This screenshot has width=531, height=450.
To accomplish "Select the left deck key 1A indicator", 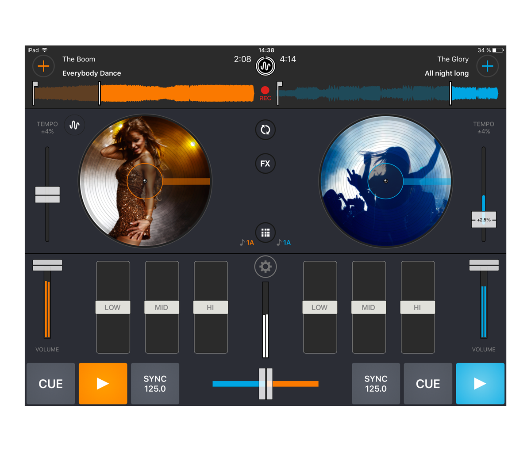I will (x=245, y=242).
